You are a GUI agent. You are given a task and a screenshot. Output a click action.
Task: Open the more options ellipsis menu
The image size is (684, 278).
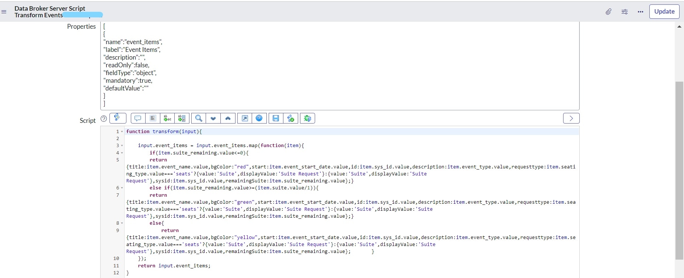[641, 12]
